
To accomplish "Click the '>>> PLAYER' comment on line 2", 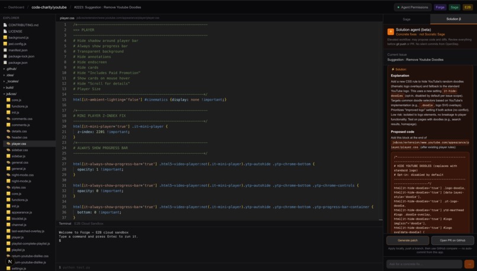I will [x=83, y=30].
